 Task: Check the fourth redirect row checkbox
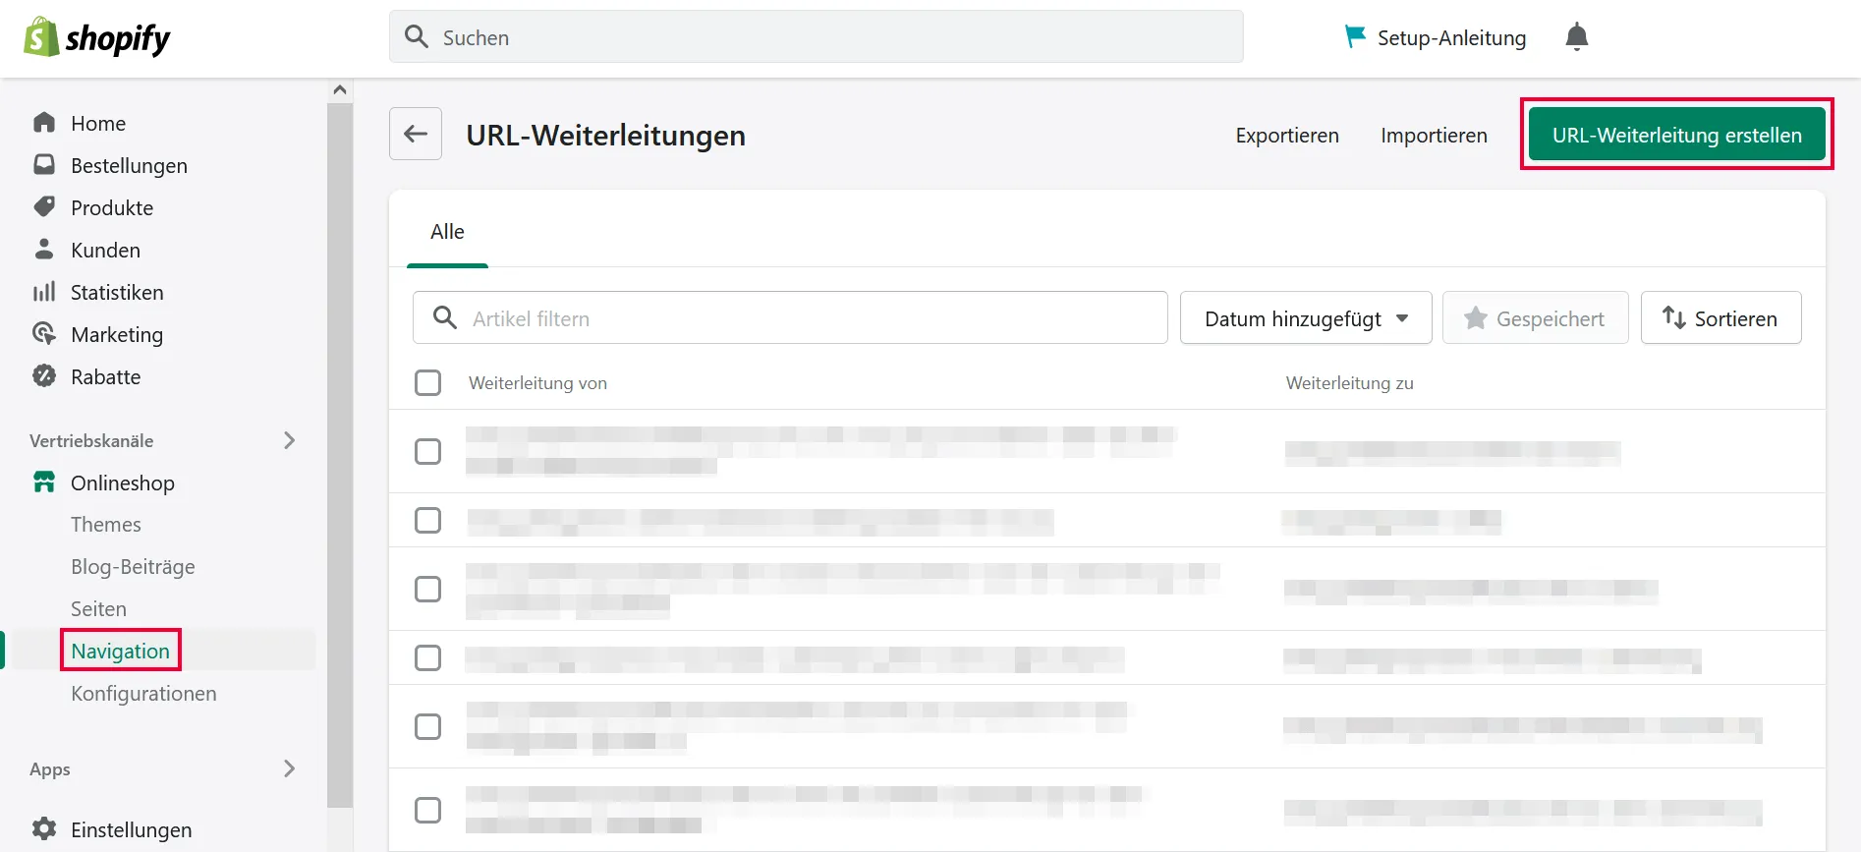click(427, 657)
